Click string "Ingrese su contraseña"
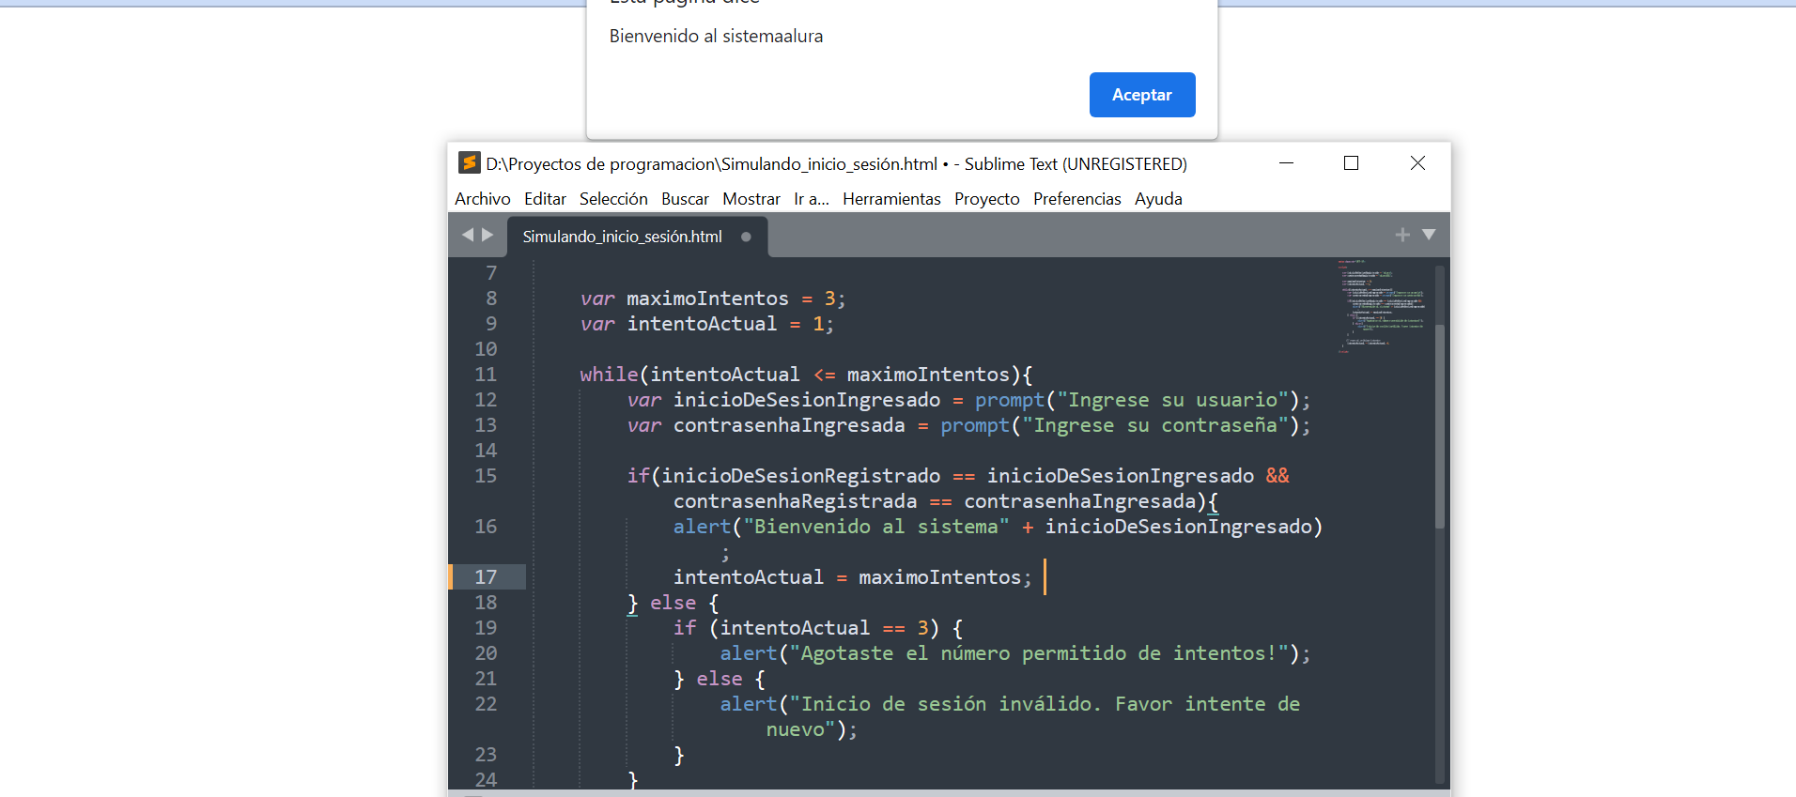The height and width of the screenshot is (797, 1796). 1155,425
